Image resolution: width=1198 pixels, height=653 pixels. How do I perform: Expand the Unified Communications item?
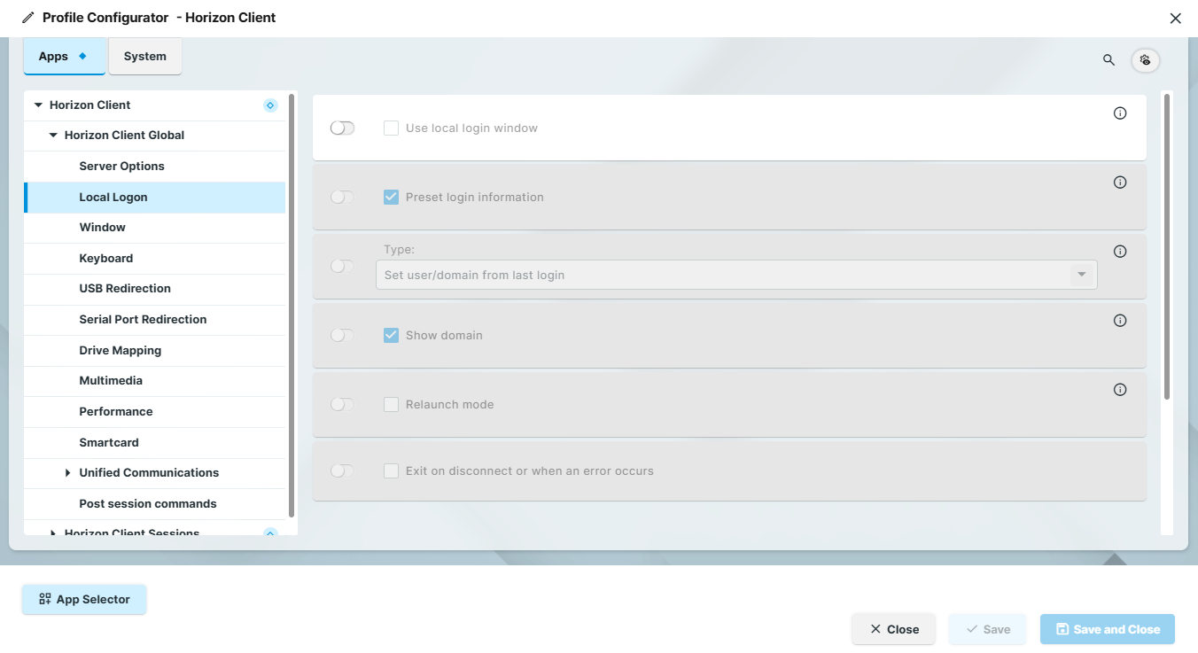68,473
